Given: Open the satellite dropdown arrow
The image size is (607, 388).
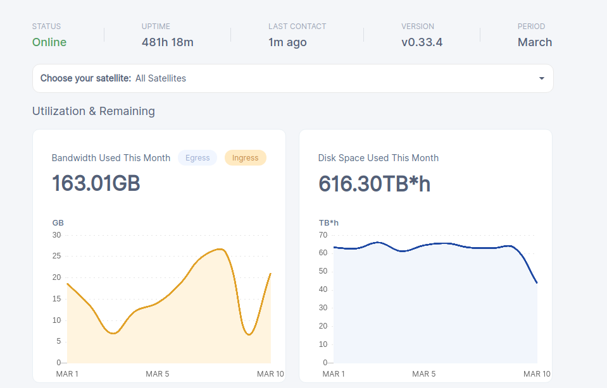Looking at the screenshot, I should click(x=542, y=78).
